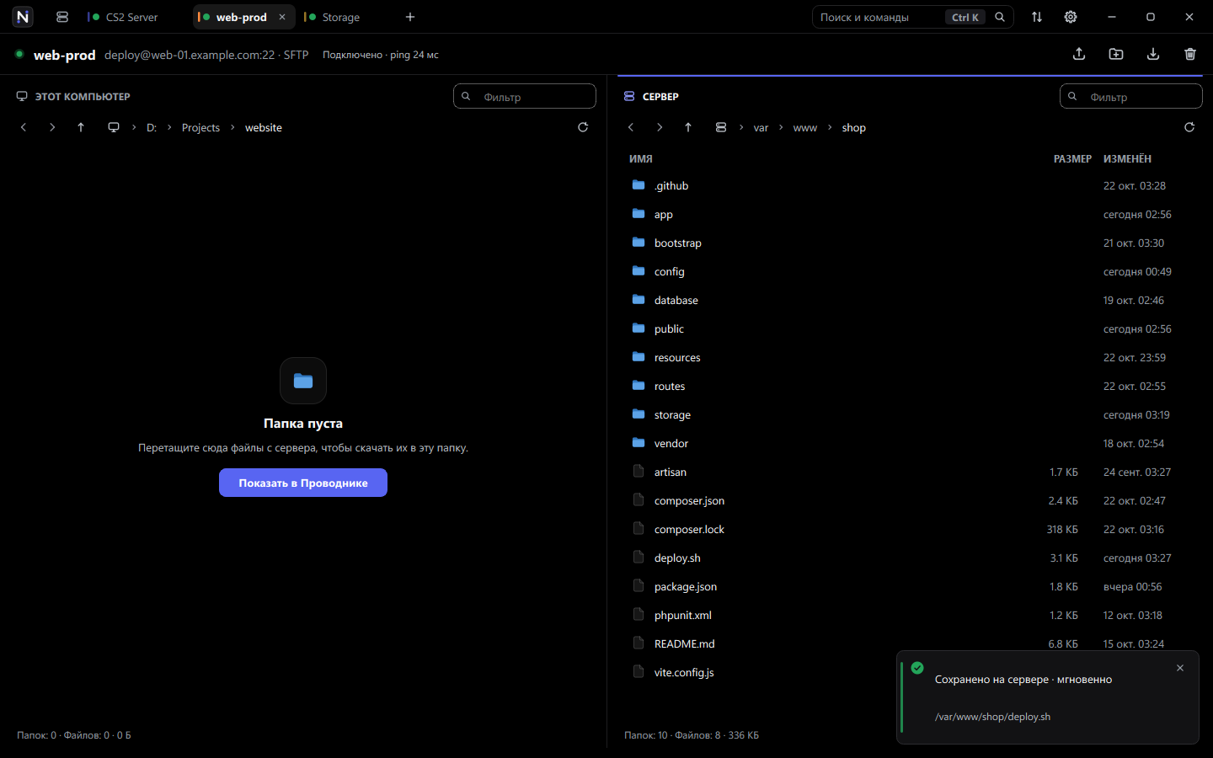Dismiss the saved-on-server notification
This screenshot has height=758, width=1213.
pos(1180,668)
